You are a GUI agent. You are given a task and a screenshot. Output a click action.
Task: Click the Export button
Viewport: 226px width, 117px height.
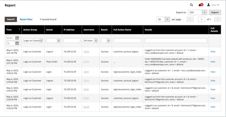tap(215, 13)
